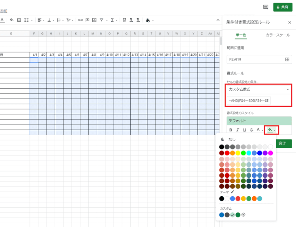Pick the yellow swatch in color palette

point(238,153)
